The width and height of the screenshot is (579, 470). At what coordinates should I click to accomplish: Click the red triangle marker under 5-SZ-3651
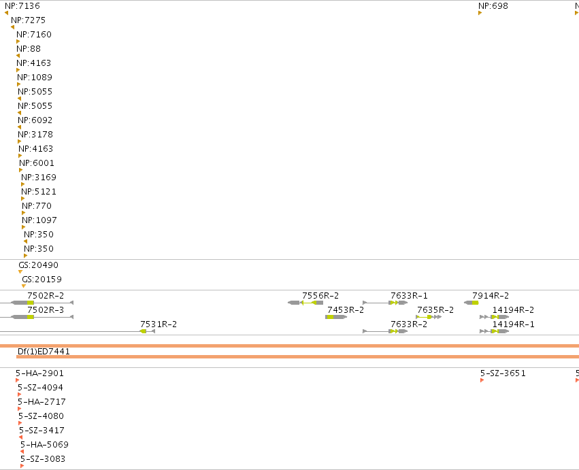point(482,380)
